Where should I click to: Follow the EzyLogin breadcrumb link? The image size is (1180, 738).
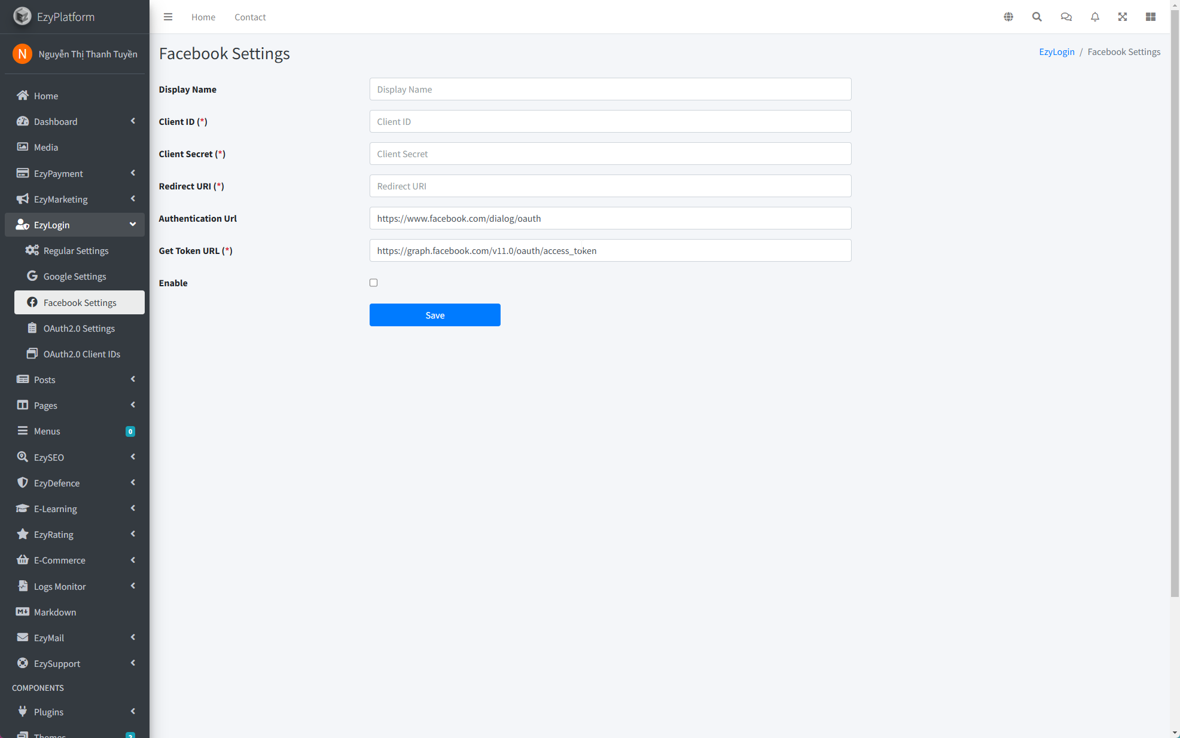tap(1056, 52)
